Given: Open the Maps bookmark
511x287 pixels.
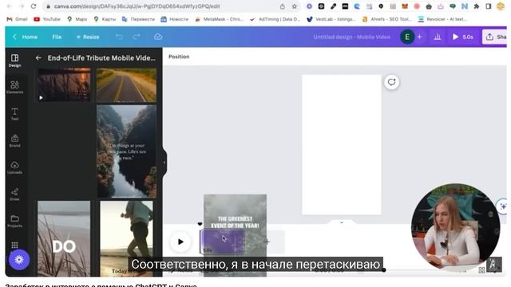Looking at the screenshot, I should [x=77, y=19].
